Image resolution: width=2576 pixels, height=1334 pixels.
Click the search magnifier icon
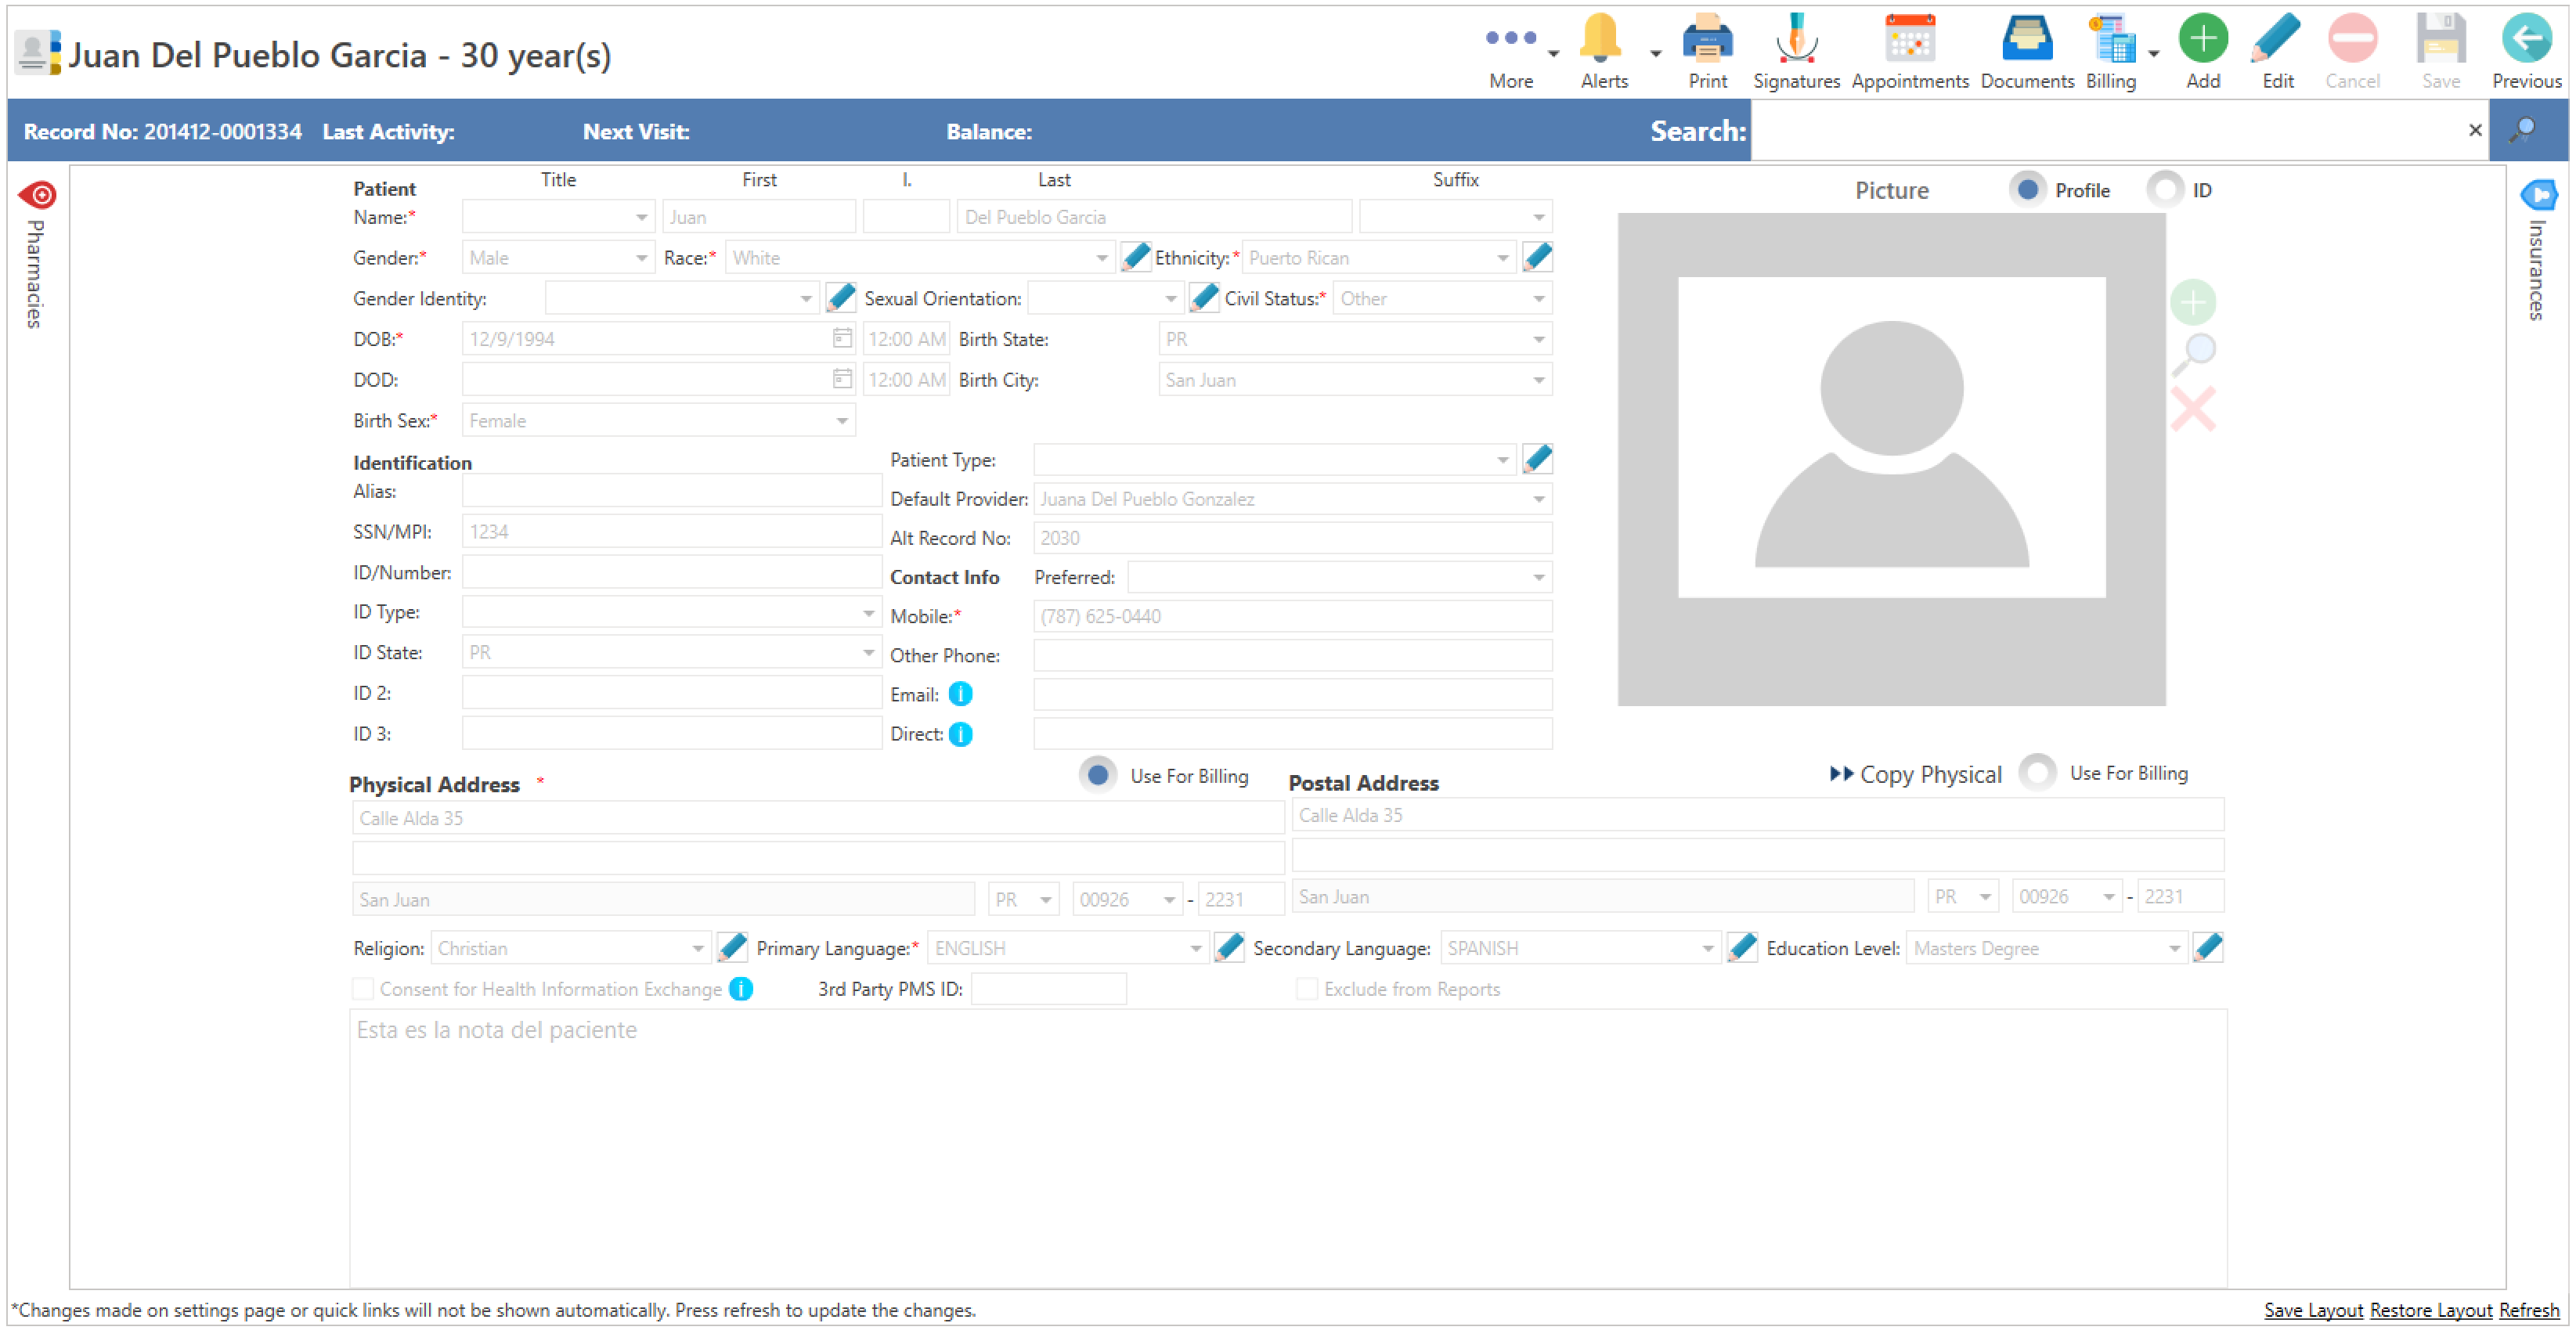click(x=2523, y=130)
